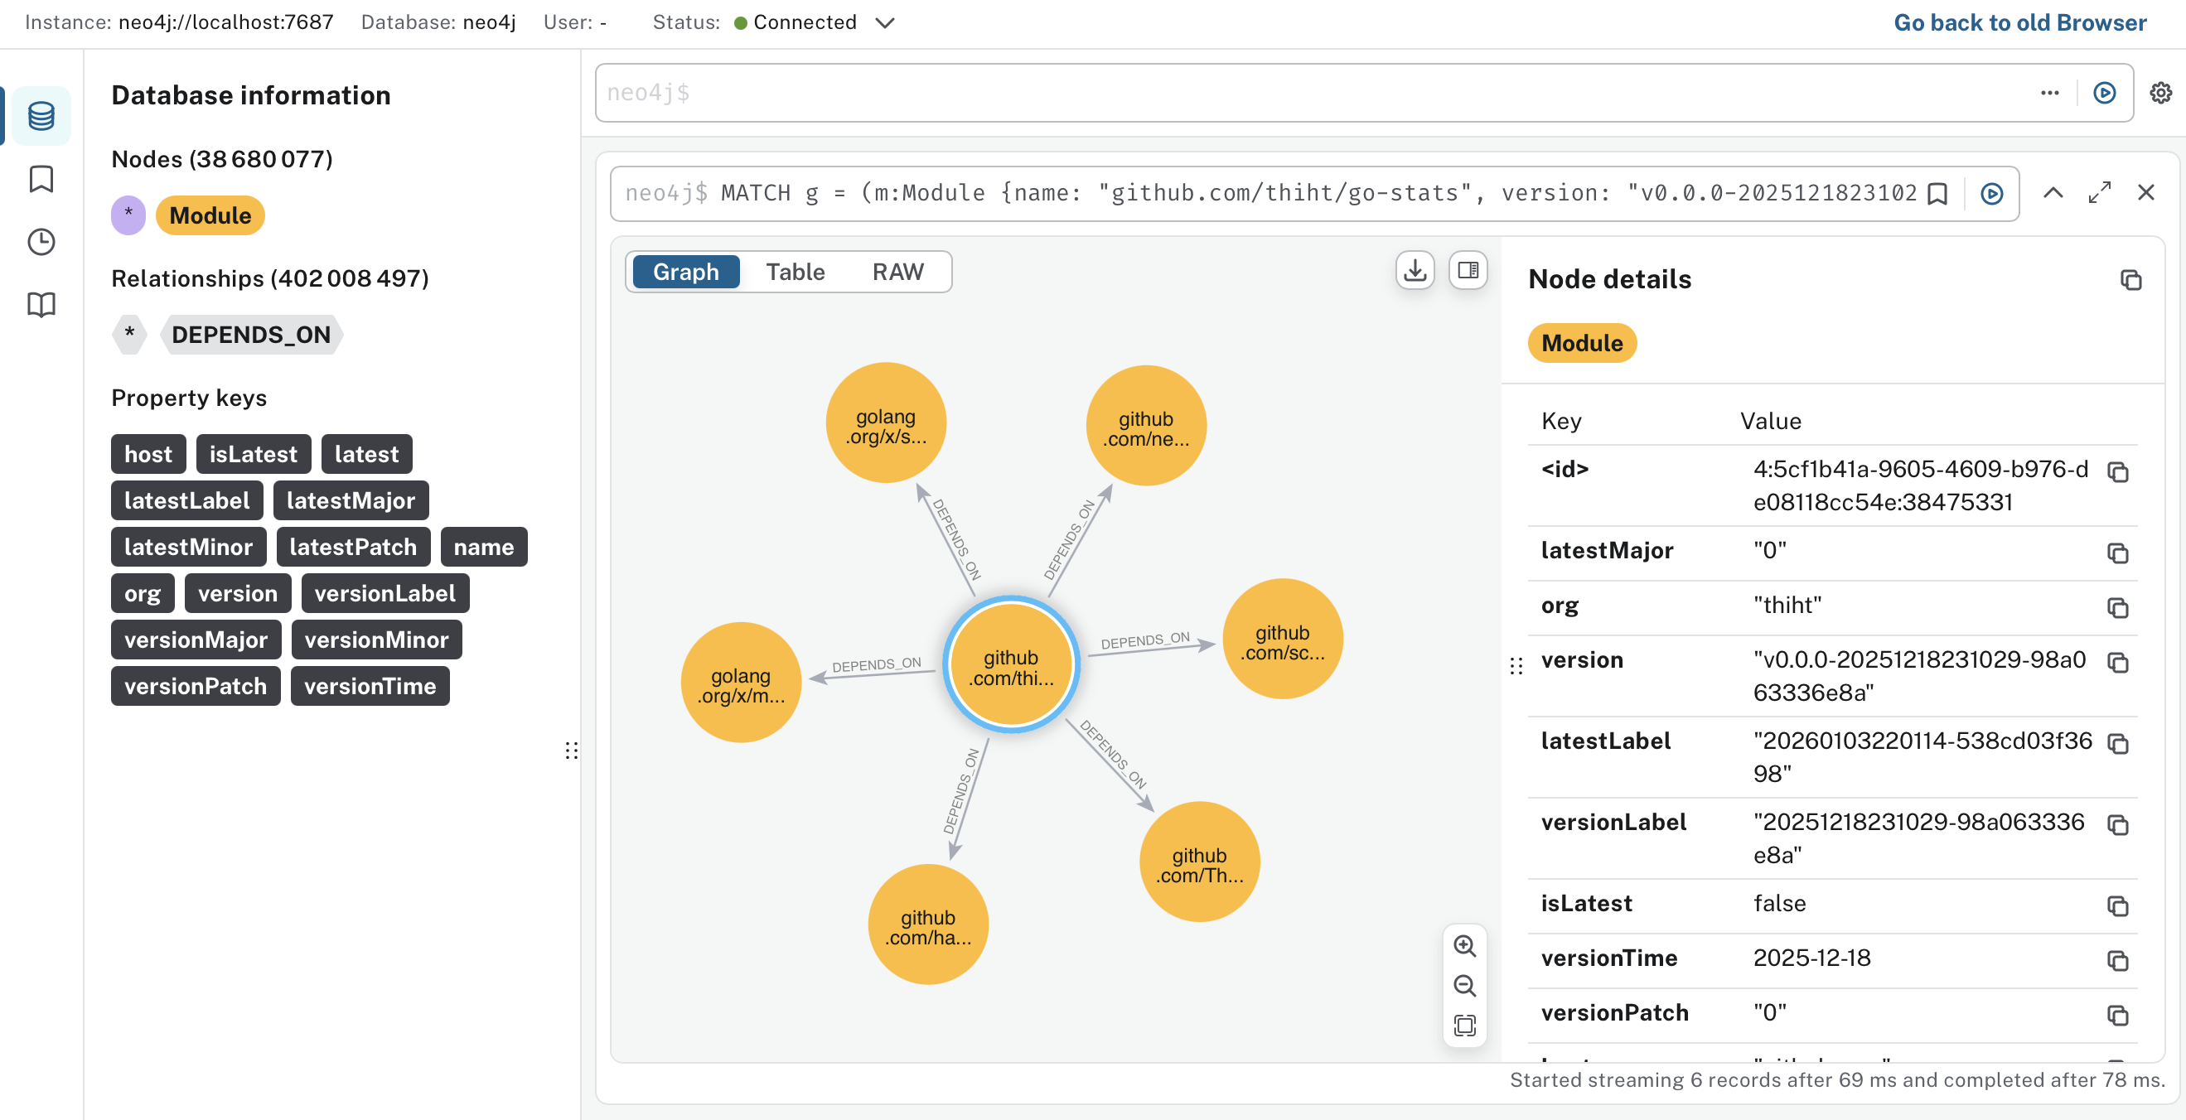Run the query with the play button

point(2106,94)
